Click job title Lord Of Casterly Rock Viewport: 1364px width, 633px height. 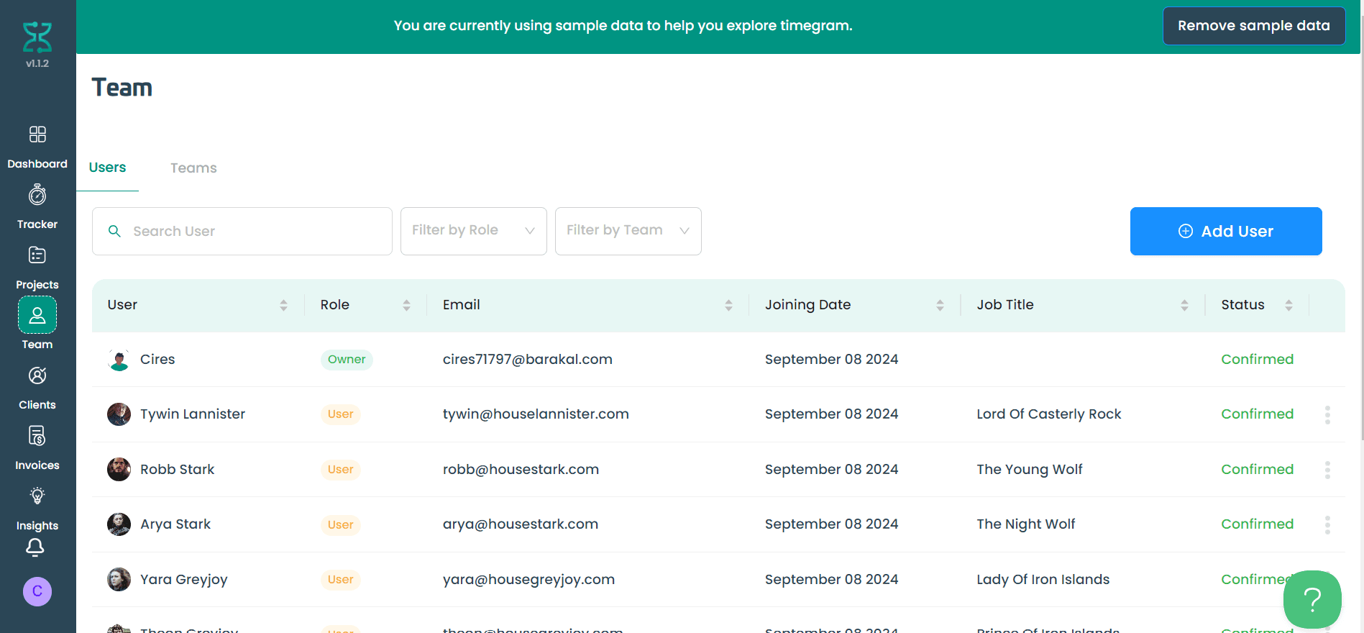click(x=1049, y=414)
